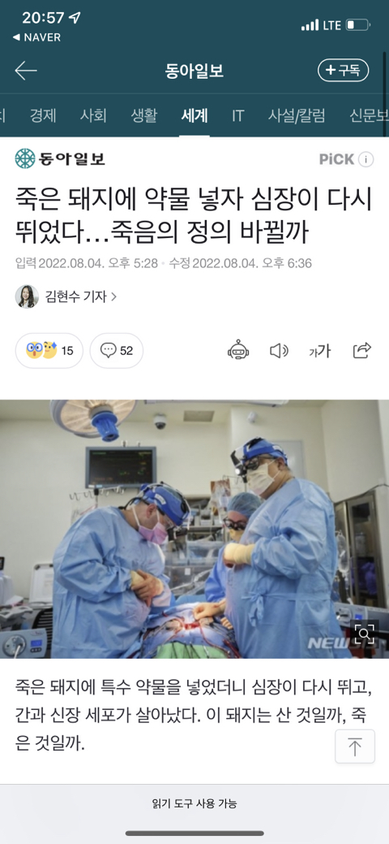
Task: Open emoji reactions showing 15
Action: [49, 351]
